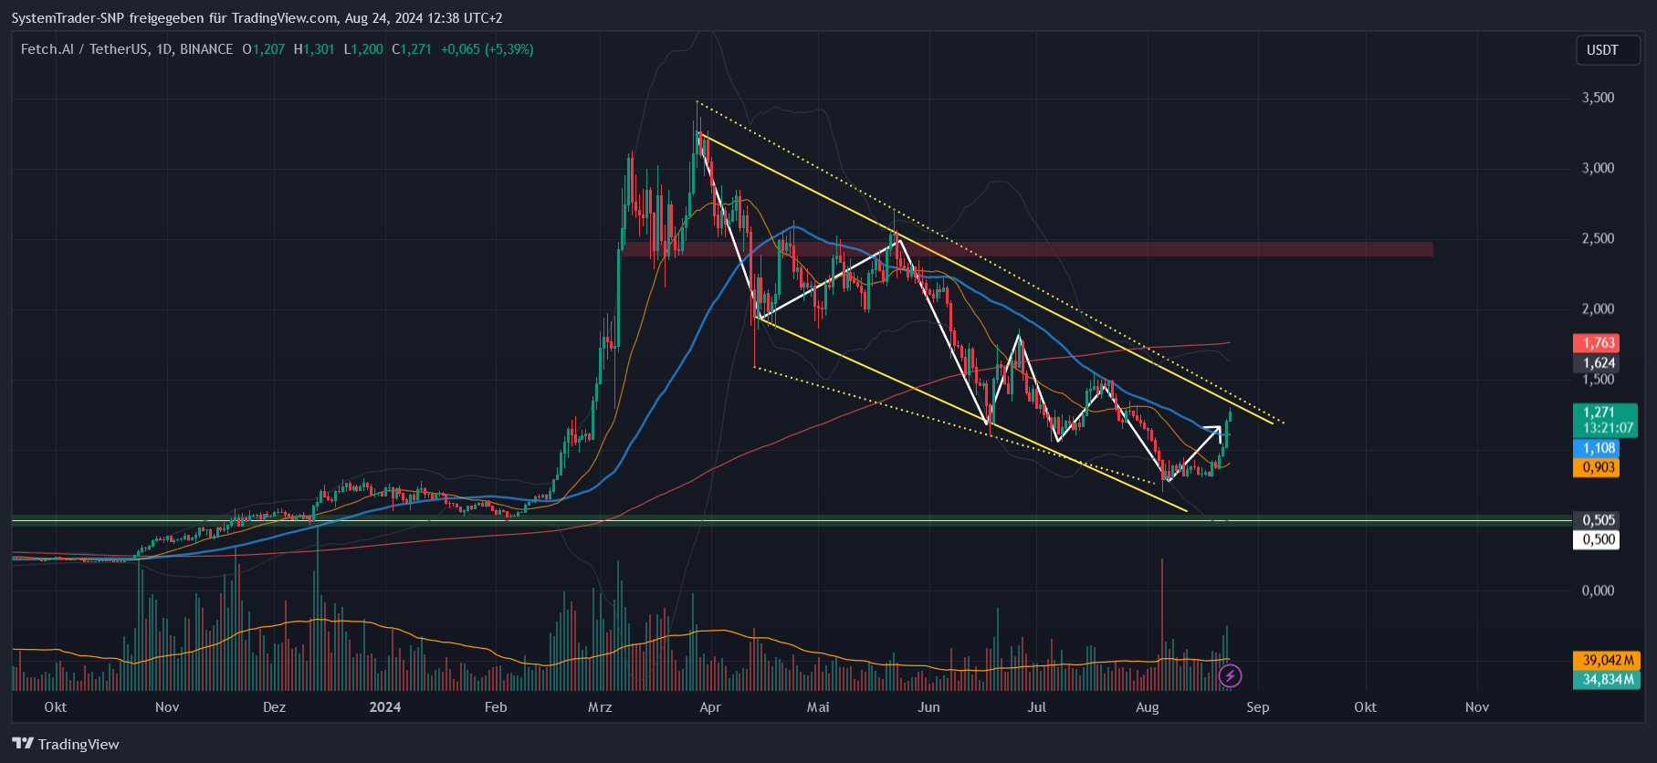
Task: Click the 3,500 price axis value
Action: pyautogui.click(x=1598, y=98)
